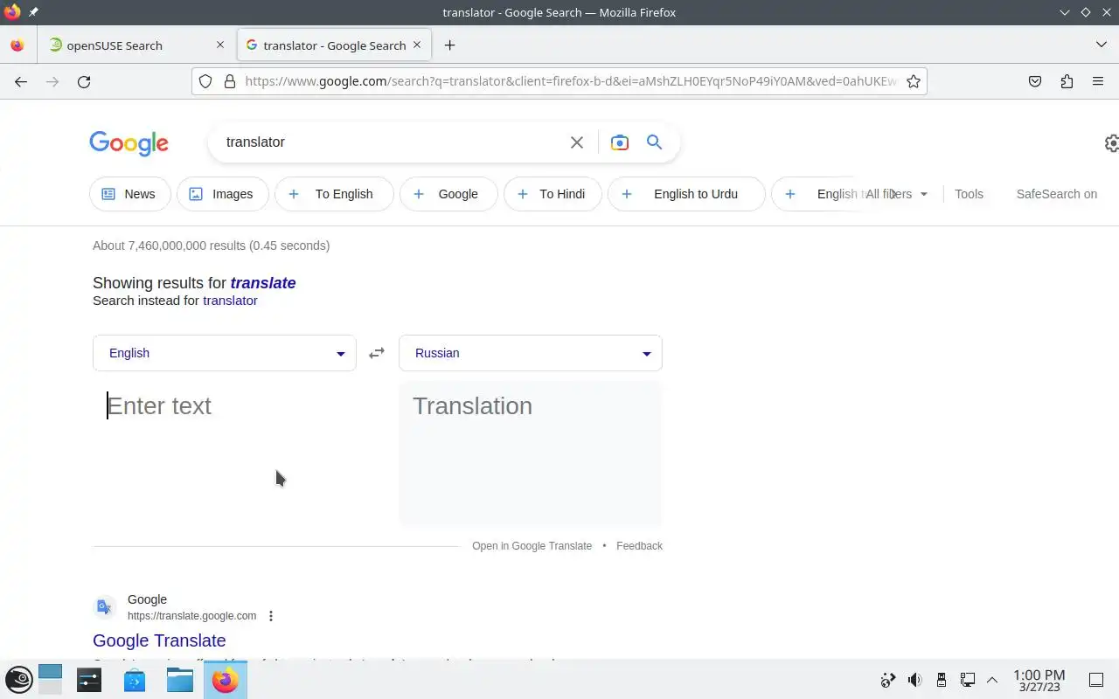The width and height of the screenshot is (1119, 699).
Task: Click SafeSearch on setting
Action: (x=1056, y=194)
